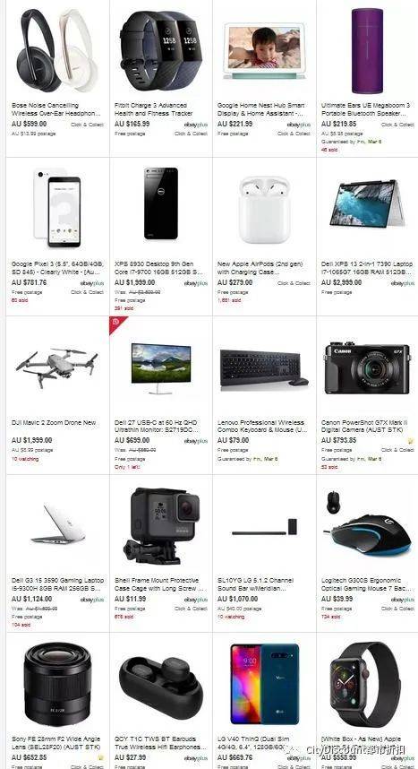Open the Fitbit Charge 3 product image

point(161,50)
